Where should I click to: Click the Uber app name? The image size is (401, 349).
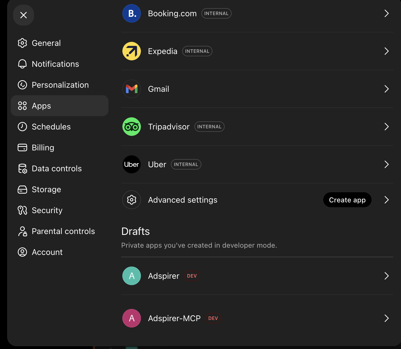157,164
